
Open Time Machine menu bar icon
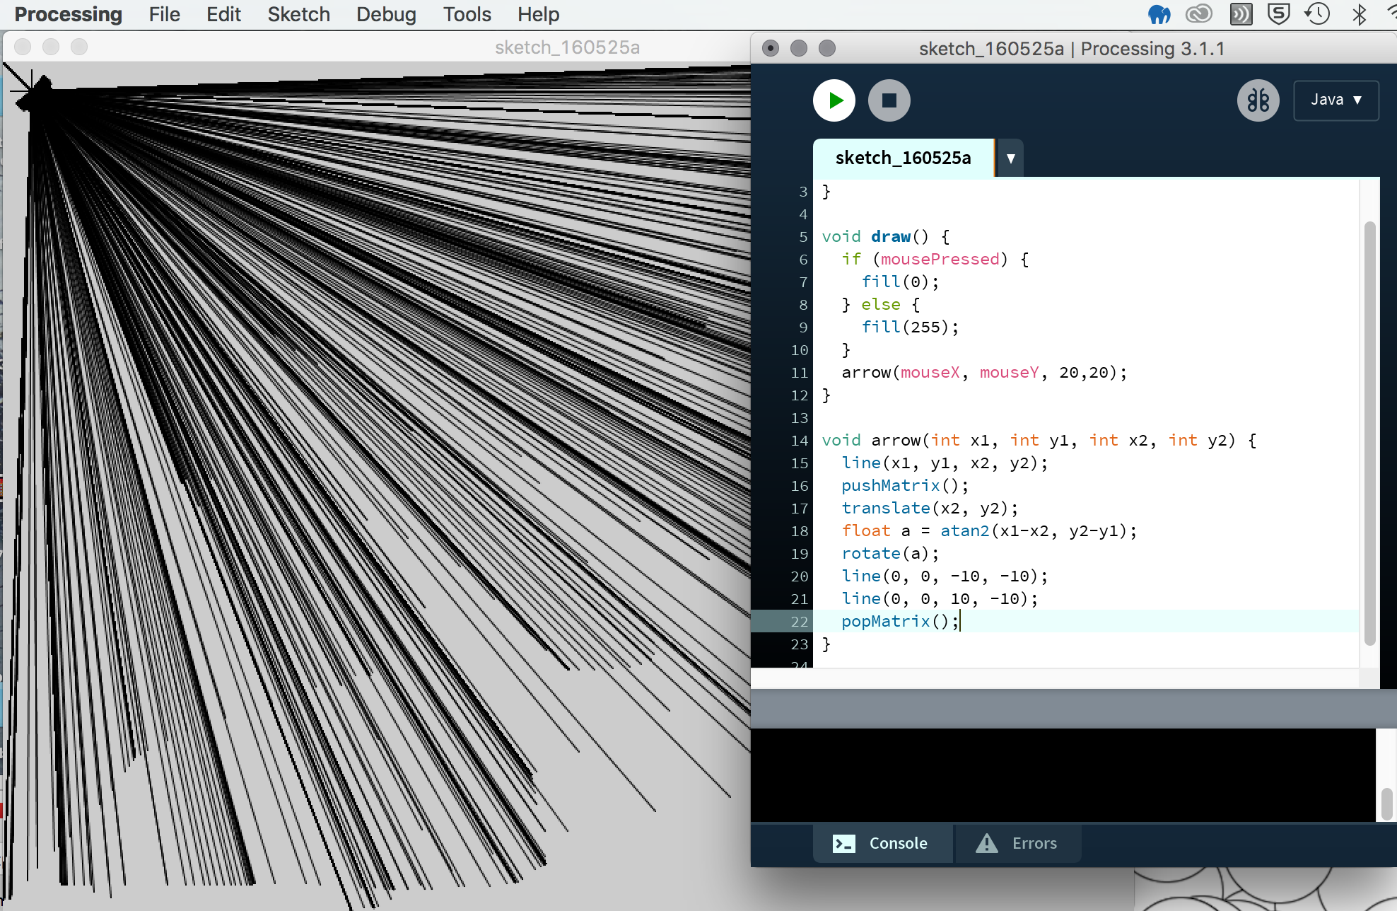click(x=1318, y=14)
